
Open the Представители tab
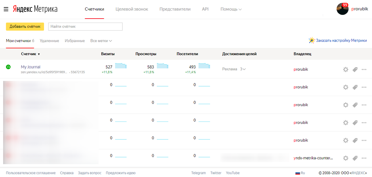[175, 9]
